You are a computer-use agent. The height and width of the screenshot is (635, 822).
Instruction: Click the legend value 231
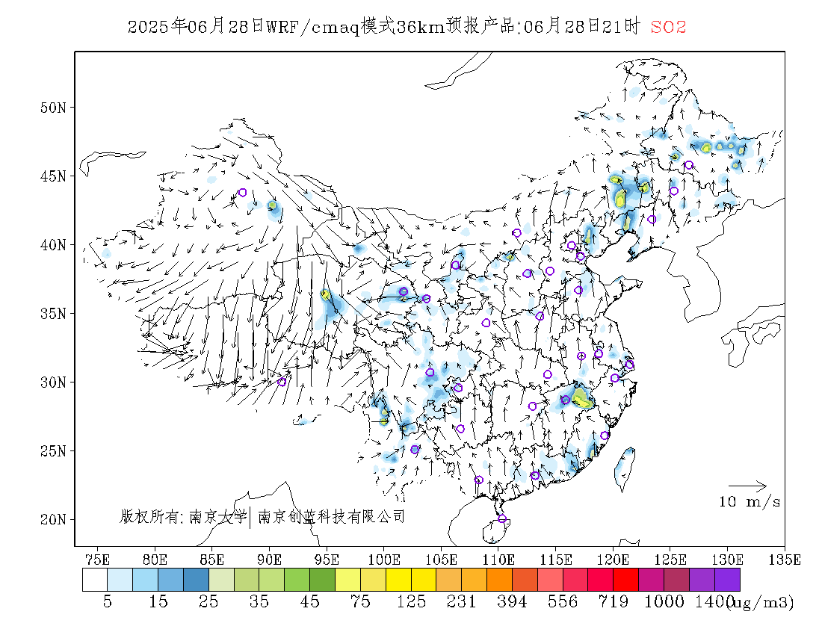click(461, 602)
